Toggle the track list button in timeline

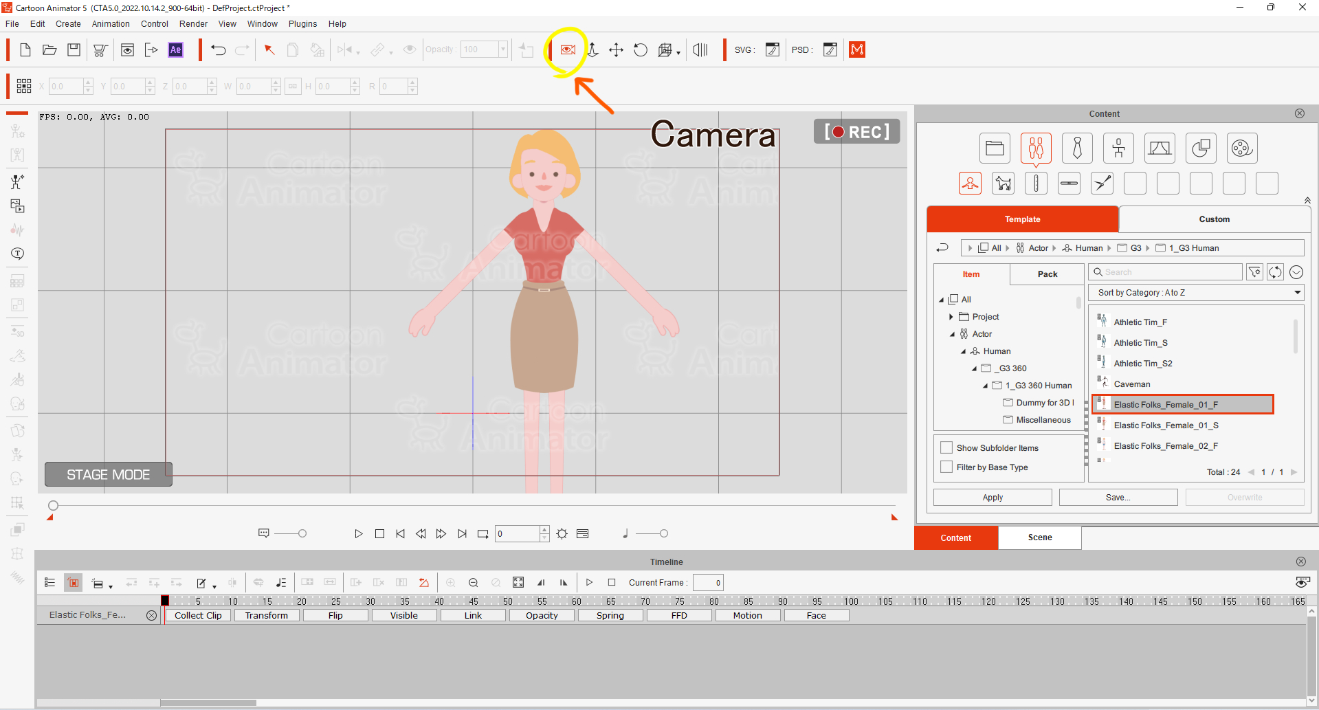49,582
